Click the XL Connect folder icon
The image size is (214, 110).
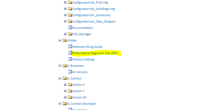64,78
